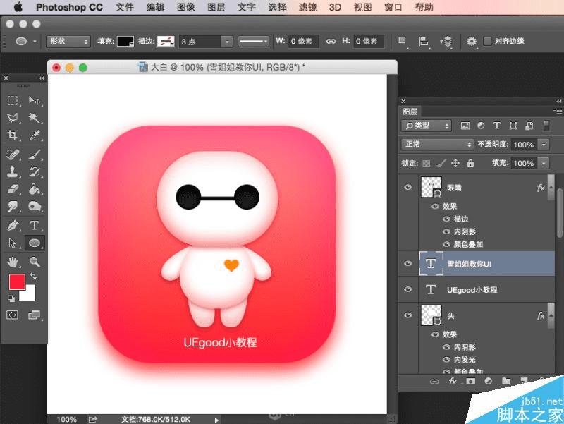Select the Pen tool
This screenshot has height=424, width=564.
[x=13, y=226]
